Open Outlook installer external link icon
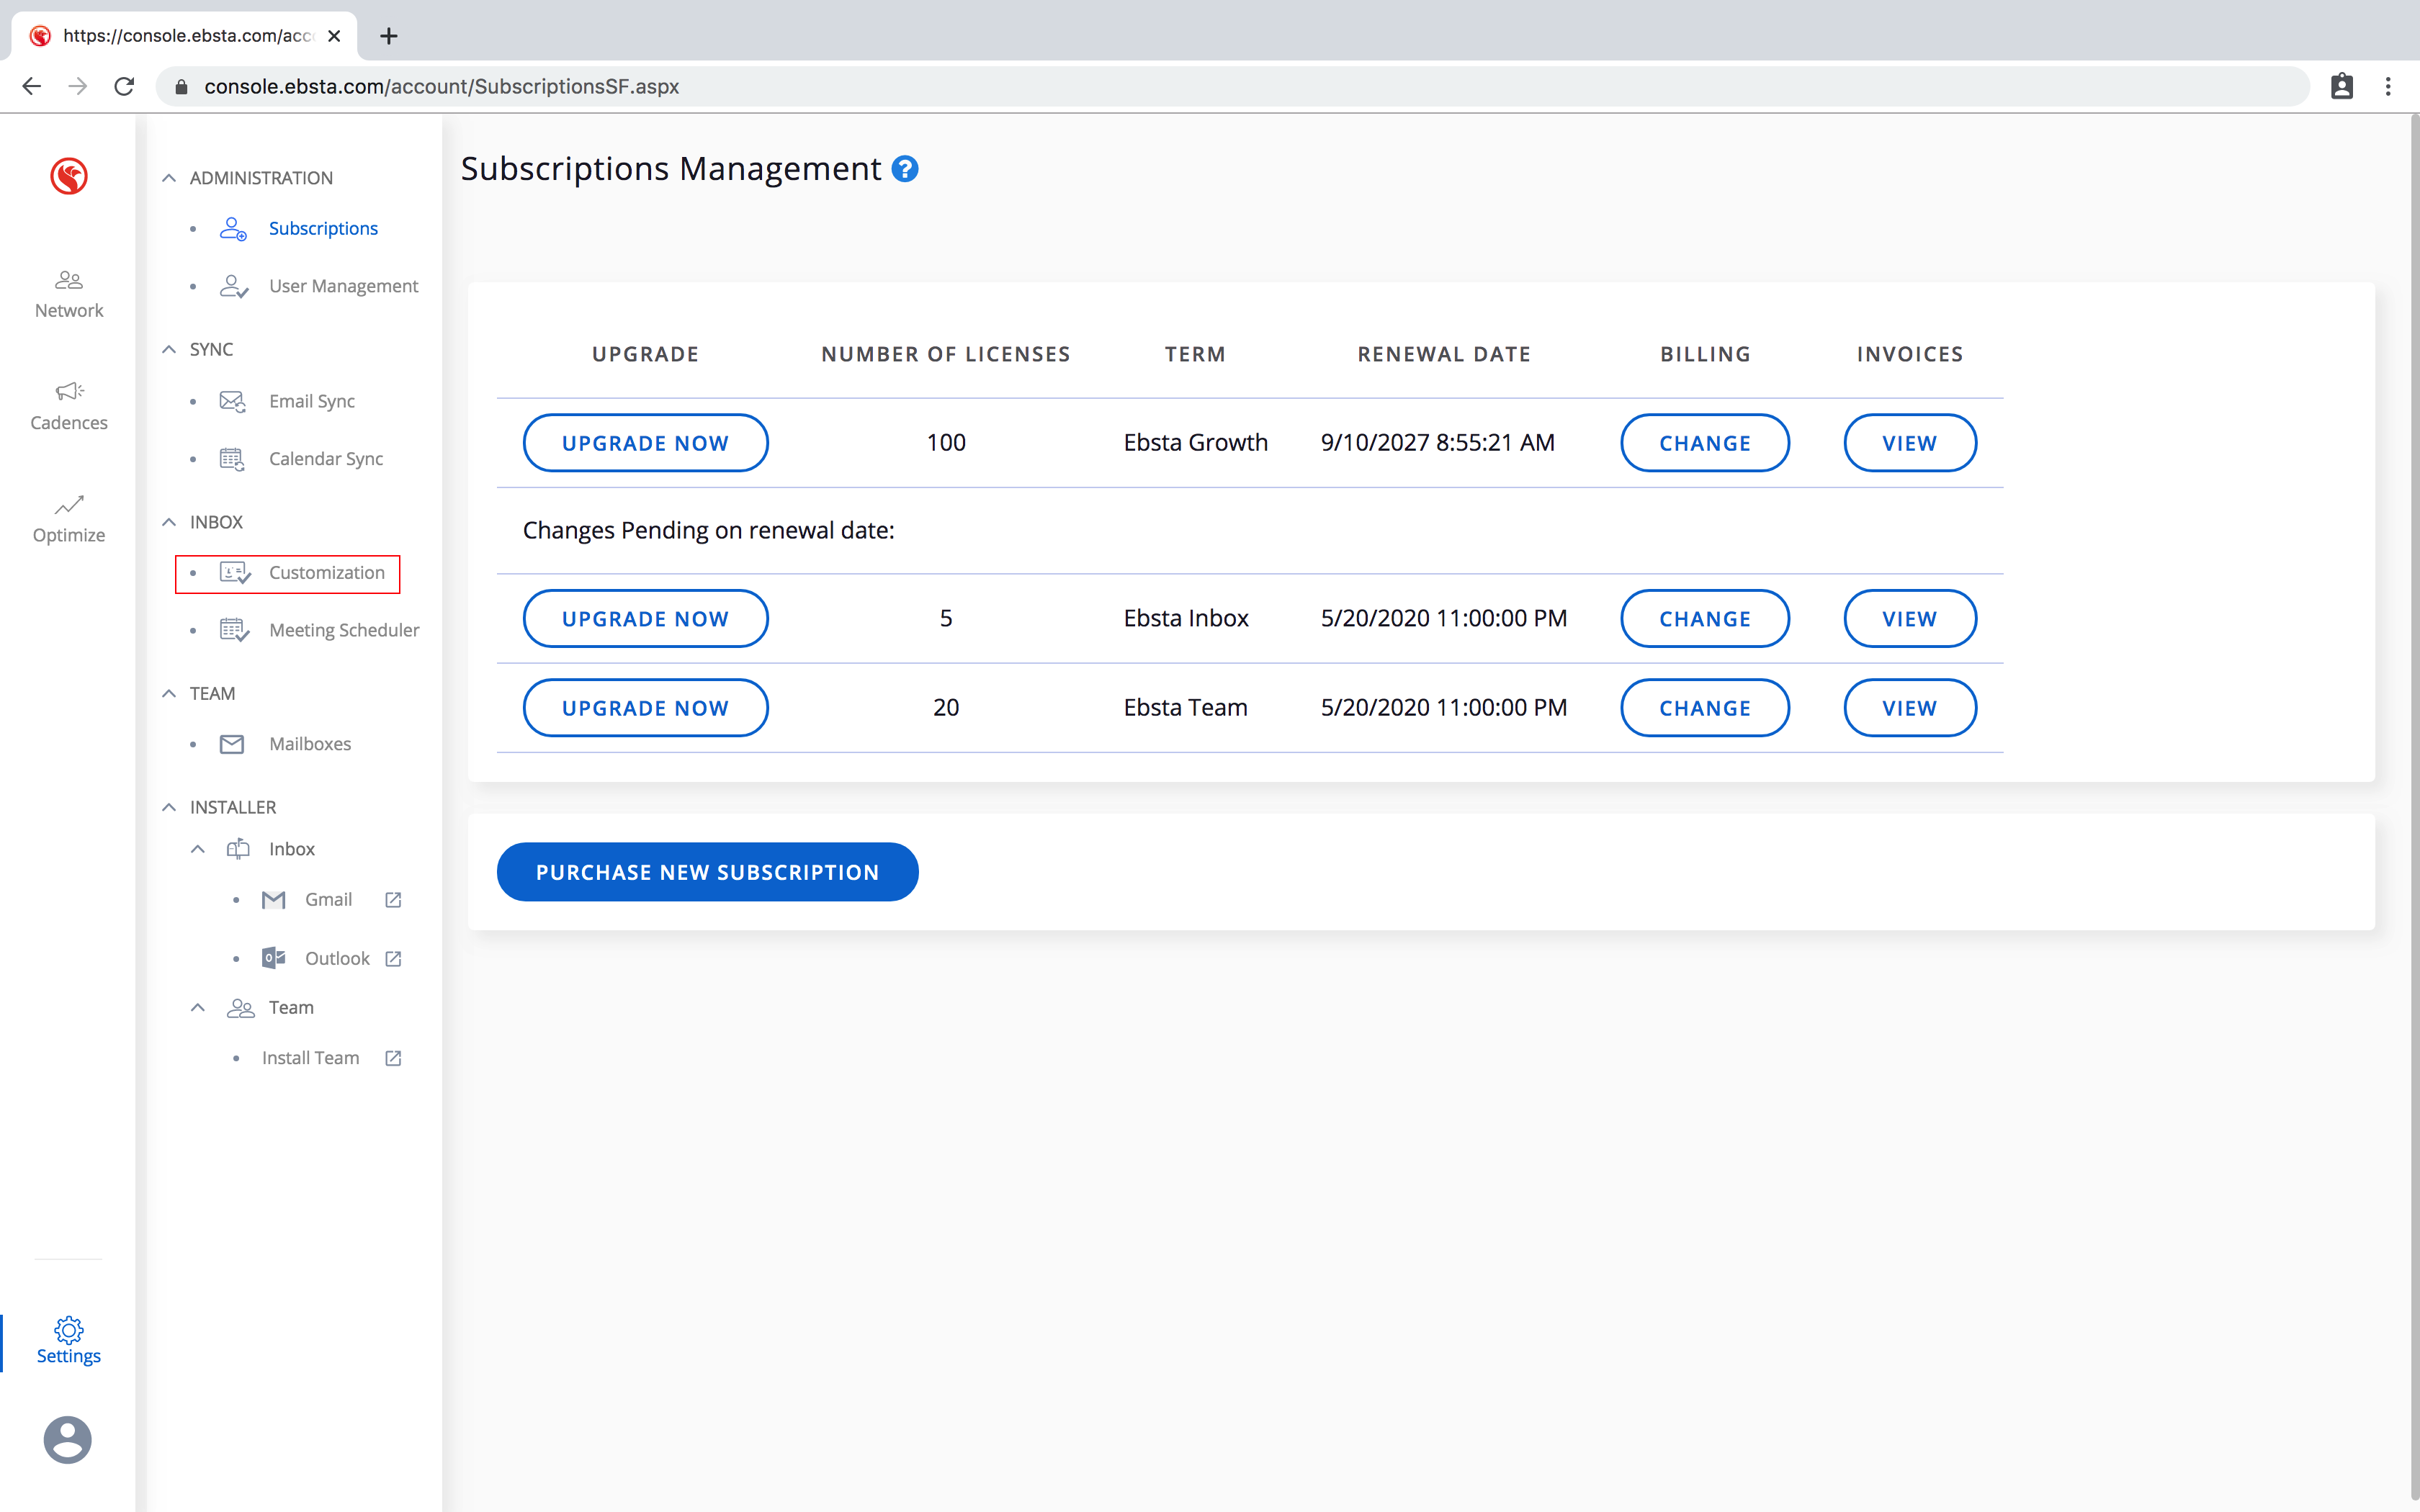The width and height of the screenshot is (2420, 1512). pyautogui.click(x=393, y=958)
